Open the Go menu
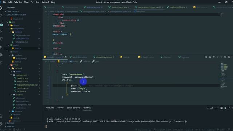This screenshot has height=131, width=233. [32, 2]
